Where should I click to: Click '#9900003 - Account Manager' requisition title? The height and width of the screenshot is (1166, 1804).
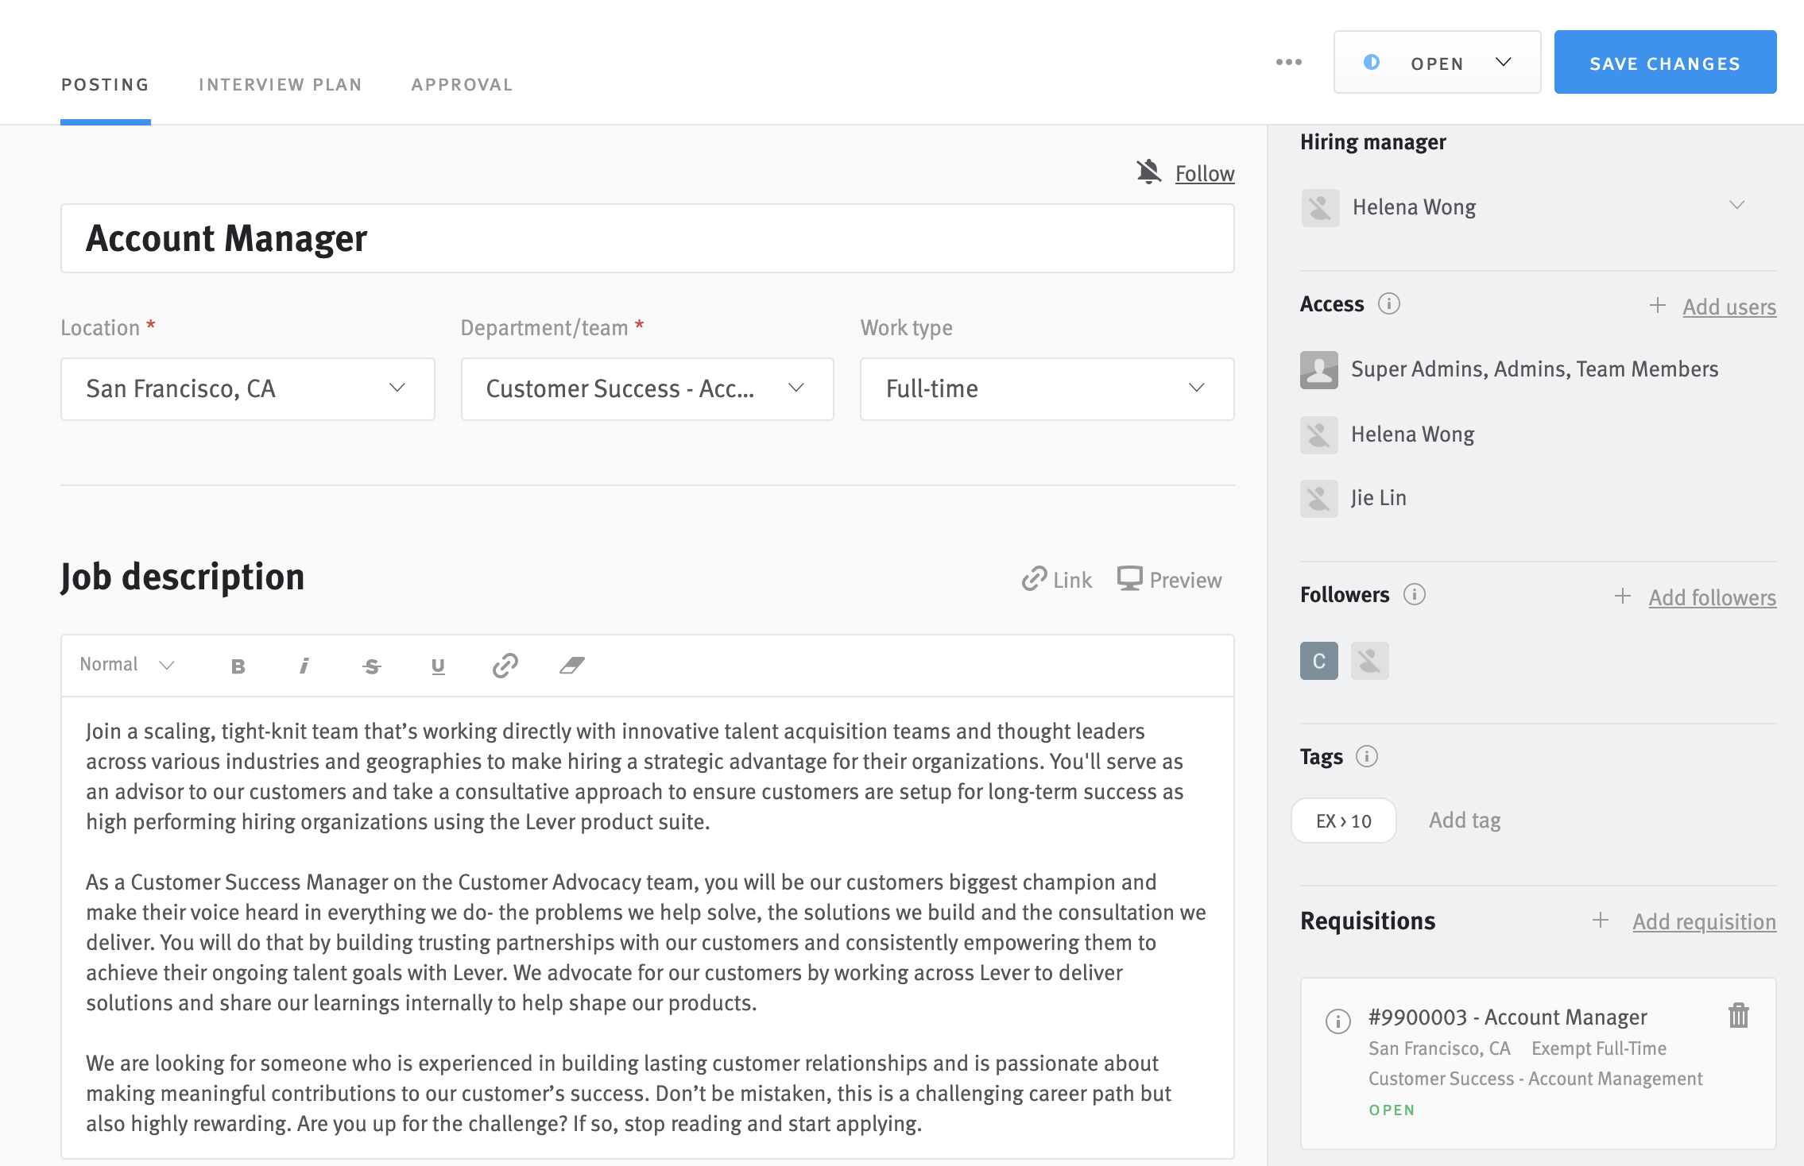1508,1017
